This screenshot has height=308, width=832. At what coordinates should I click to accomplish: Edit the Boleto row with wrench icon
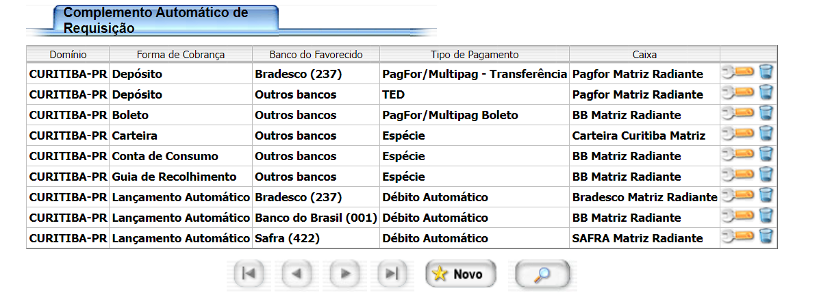pyautogui.click(x=738, y=114)
